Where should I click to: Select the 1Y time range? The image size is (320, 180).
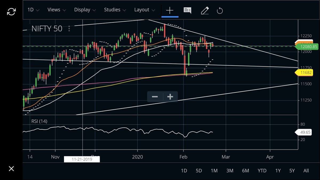click(x=278, y=171)
